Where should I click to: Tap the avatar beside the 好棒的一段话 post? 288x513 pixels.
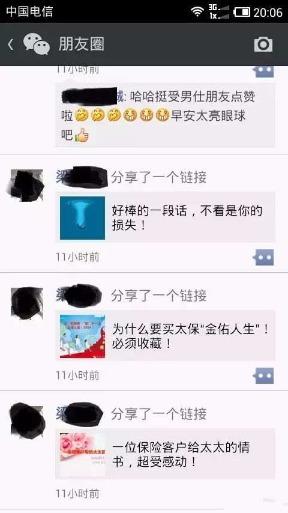coord(27,186)
